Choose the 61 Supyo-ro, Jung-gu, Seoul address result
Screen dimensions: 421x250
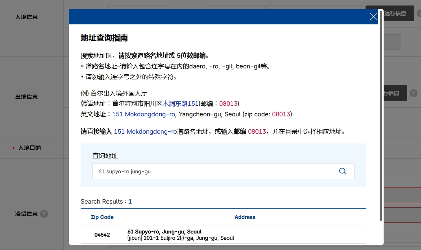point(164,232)
